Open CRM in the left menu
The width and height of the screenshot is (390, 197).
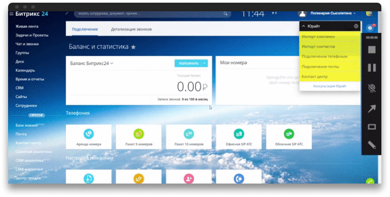19,88
